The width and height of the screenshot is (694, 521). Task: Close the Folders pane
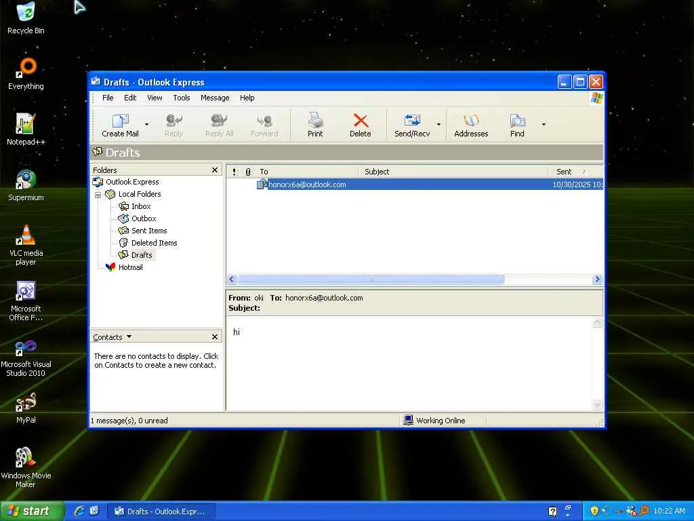[215, 170]
